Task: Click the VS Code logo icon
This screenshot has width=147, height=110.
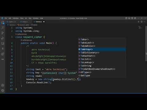Action: coord(2,18)
